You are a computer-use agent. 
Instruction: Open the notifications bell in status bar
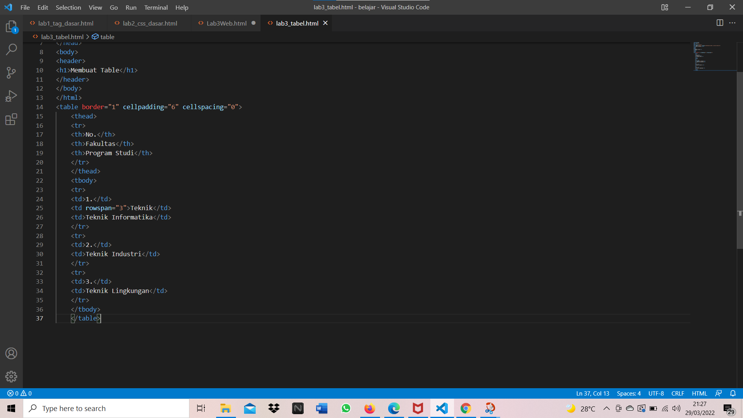click(733, 393)
